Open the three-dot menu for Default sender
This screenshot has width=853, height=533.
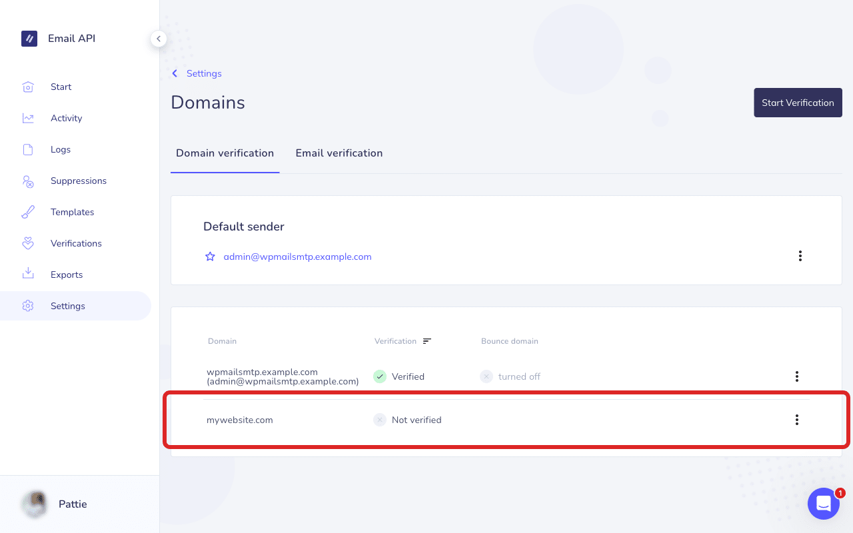pyautogui.click(x=800, y=256)
